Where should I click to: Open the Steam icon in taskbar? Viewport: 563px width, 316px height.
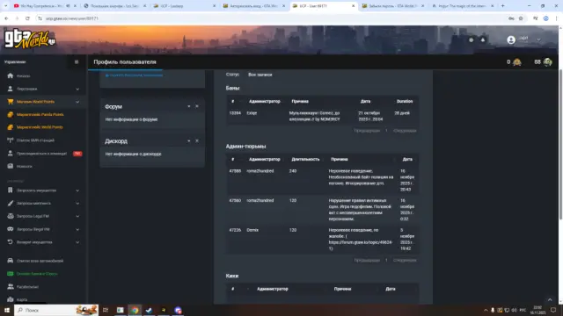(x=149, y=310)
